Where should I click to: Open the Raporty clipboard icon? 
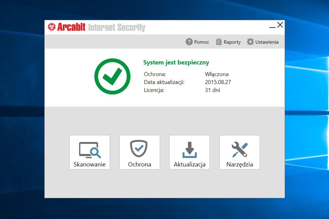pos(219,42)
